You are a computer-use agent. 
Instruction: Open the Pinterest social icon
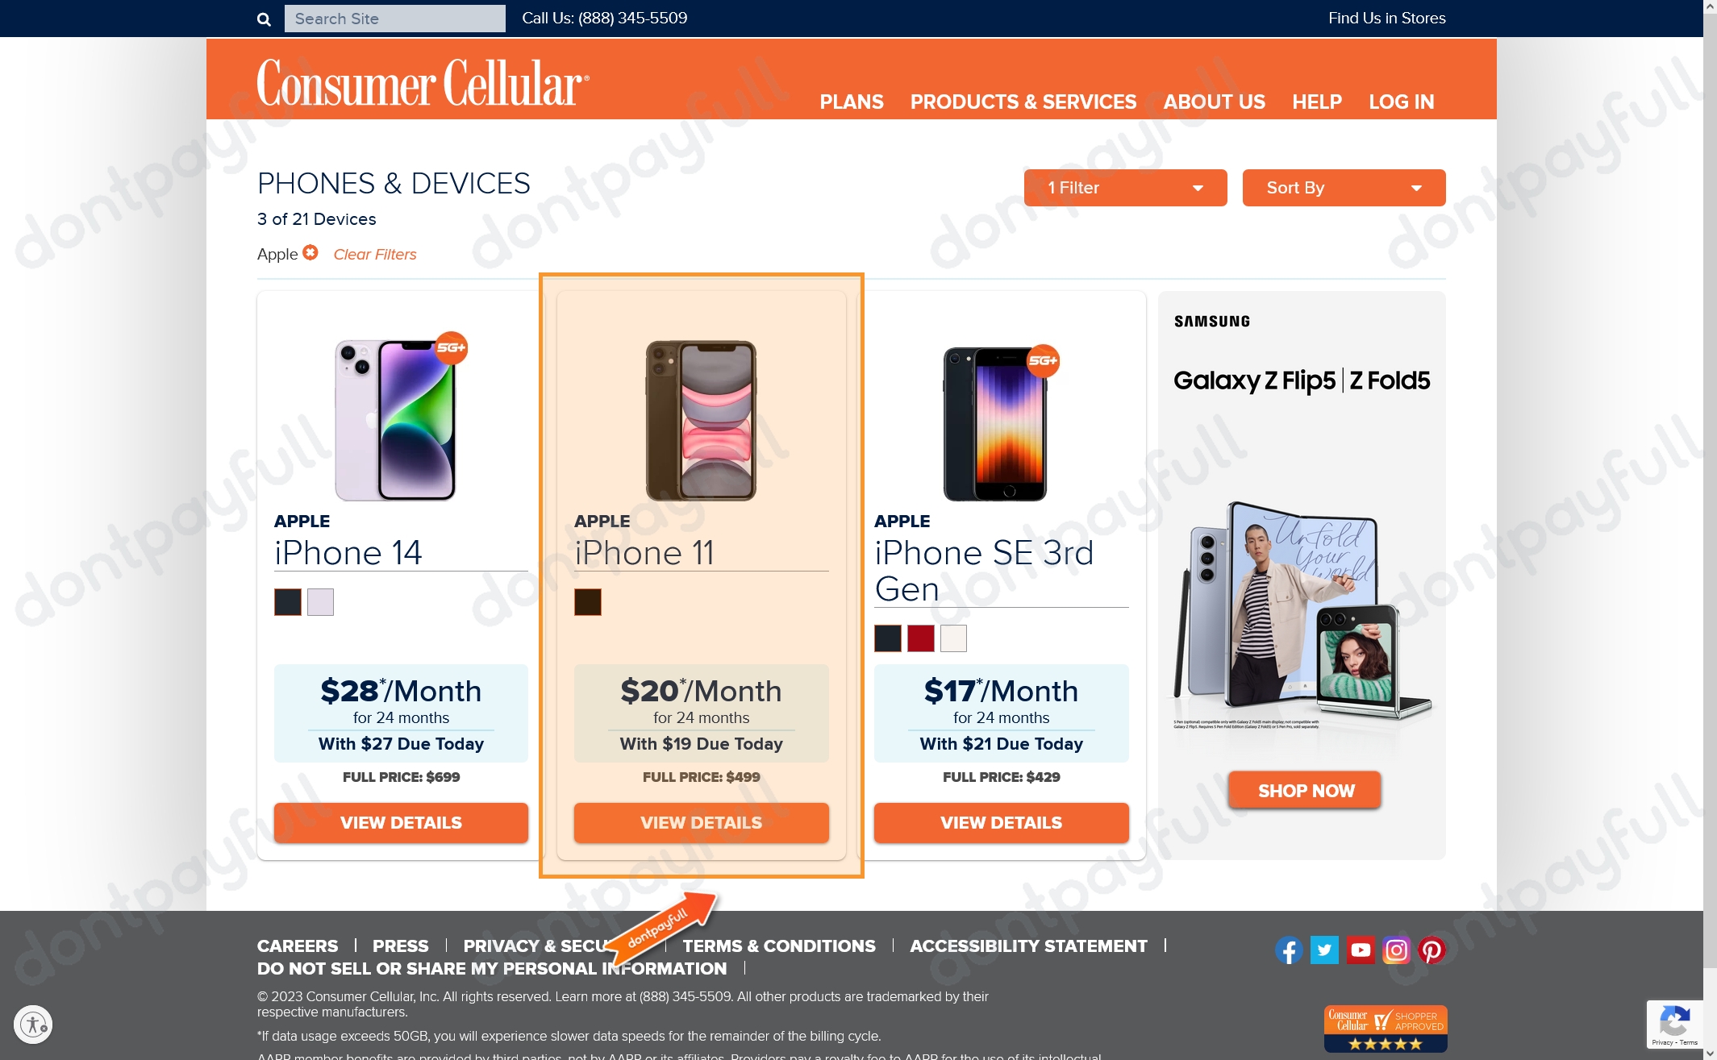click(1432, 950)
